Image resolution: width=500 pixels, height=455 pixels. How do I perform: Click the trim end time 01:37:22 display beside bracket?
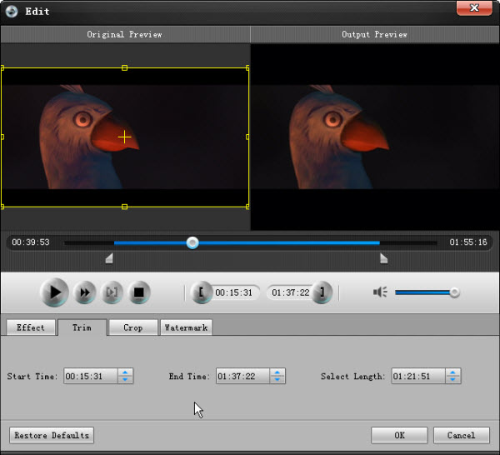[291, 292]
